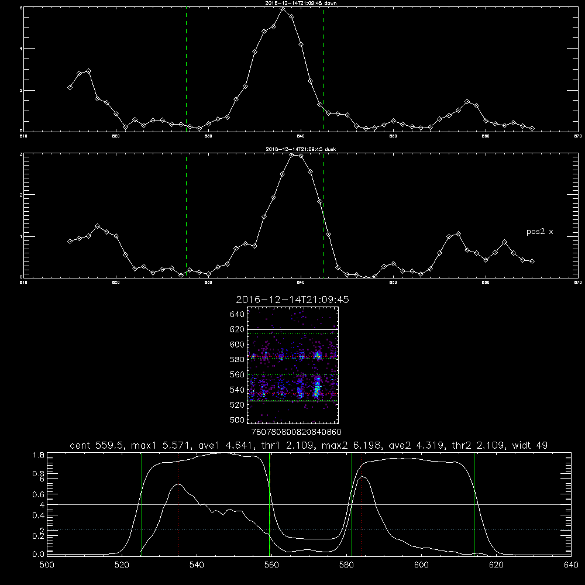Click 'cent 559.5' in the statistics line
This screenshot has height=585, width=585.
tap(98, 445)
